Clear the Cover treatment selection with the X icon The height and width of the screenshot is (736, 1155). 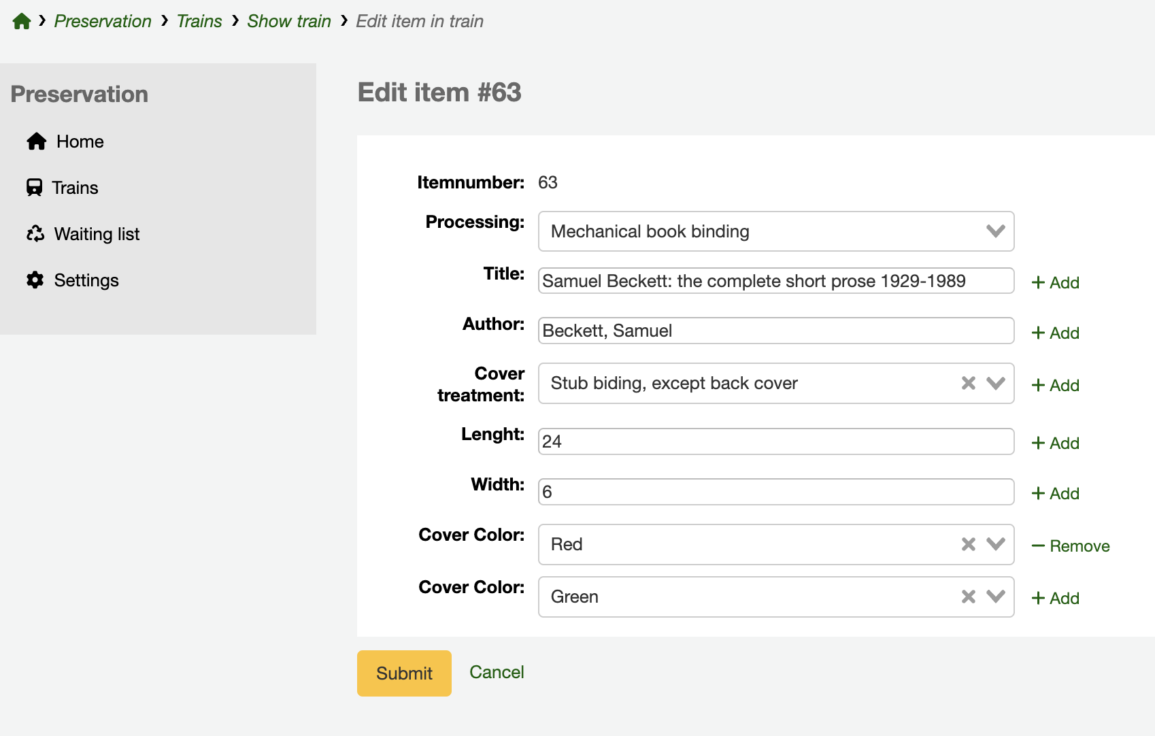pos(967,383)
